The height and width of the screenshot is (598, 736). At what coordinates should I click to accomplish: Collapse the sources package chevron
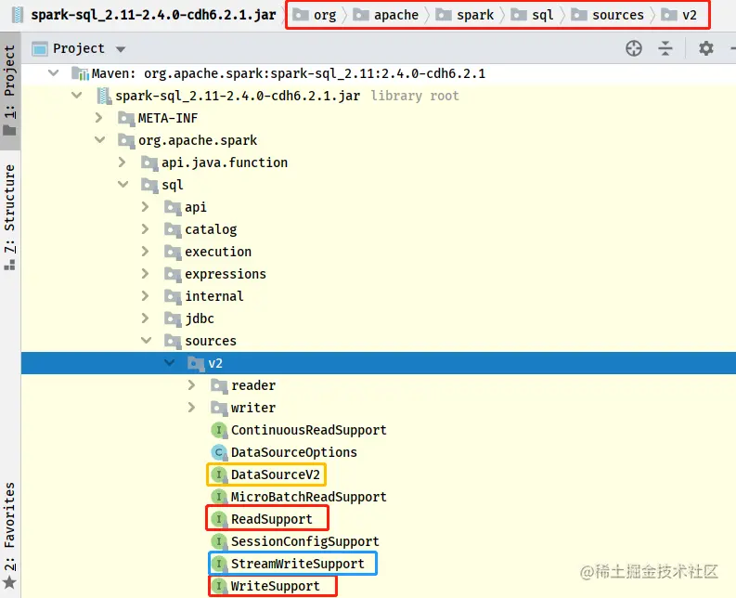[146, 341]
